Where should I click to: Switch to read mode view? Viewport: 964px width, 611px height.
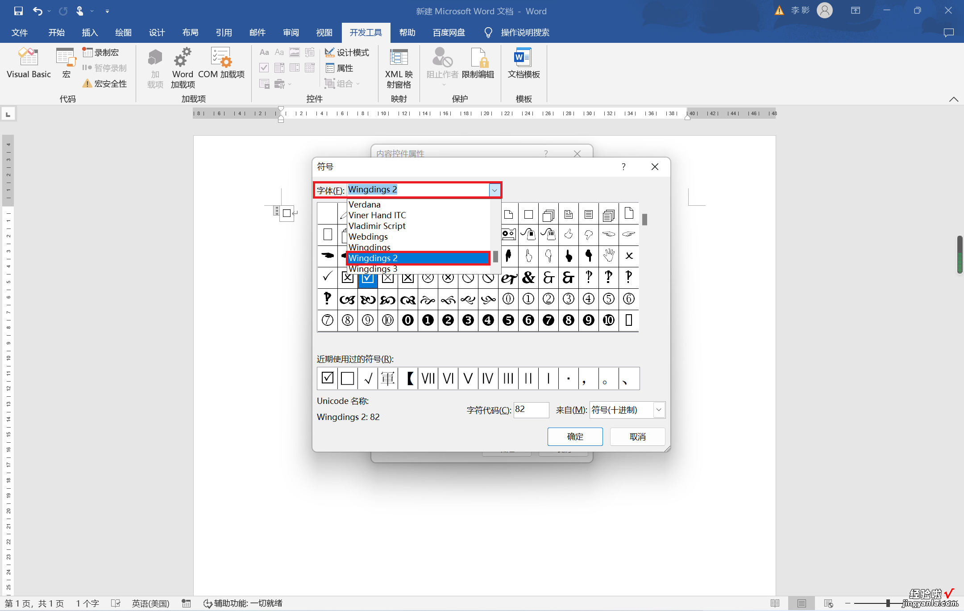(775, 603)
